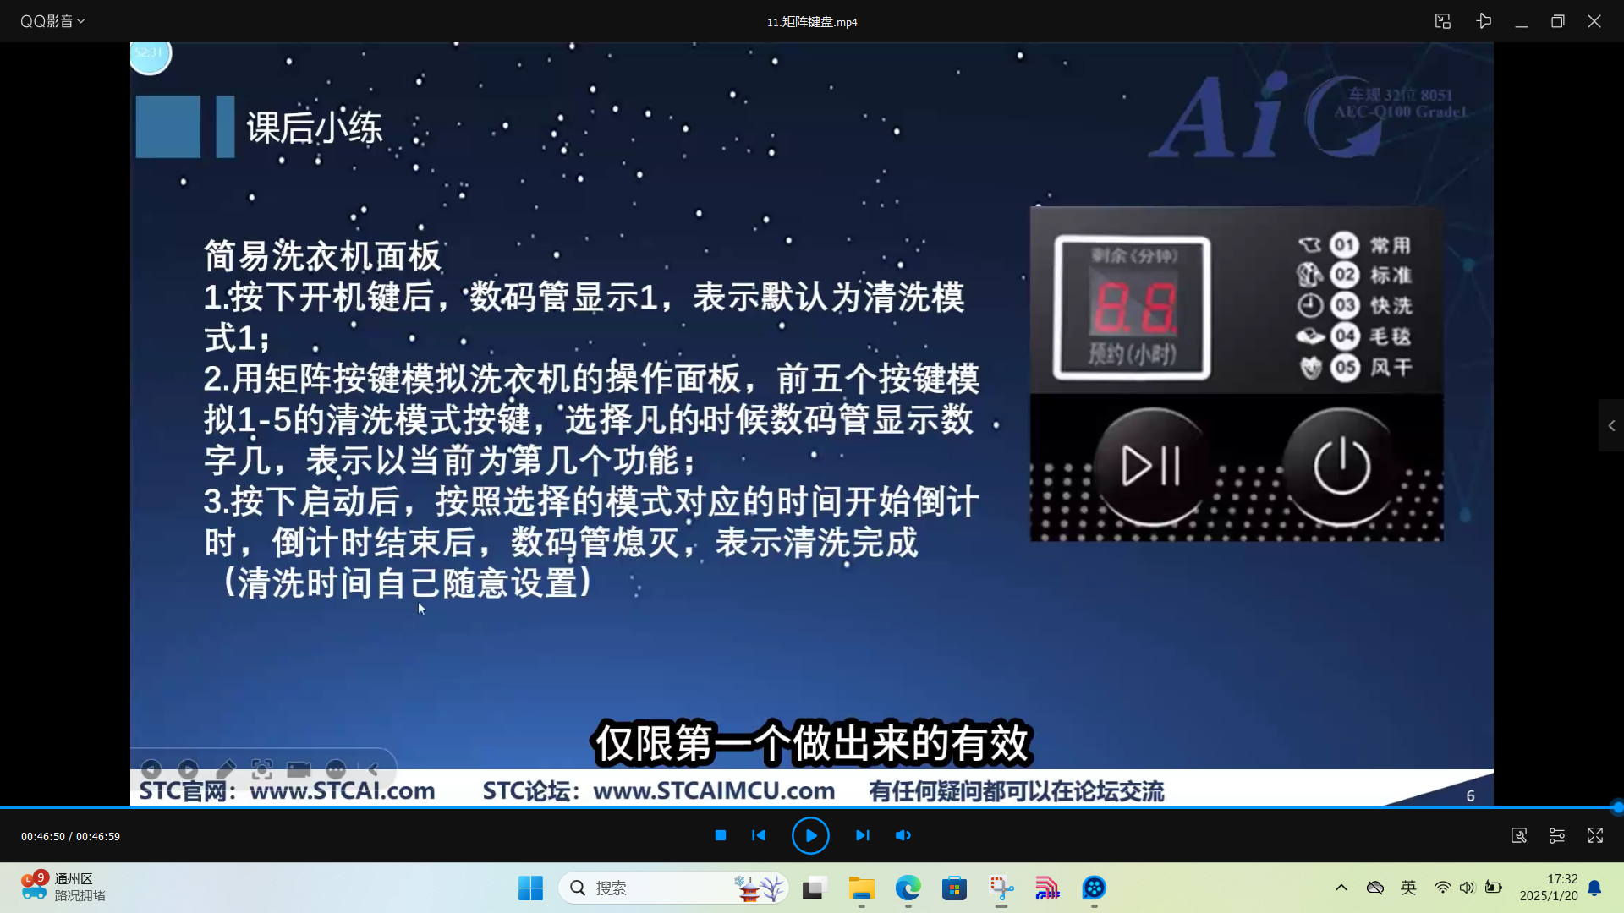This screenshot has width=1624, height=913.
Task: Restore down the QQ影音 window
Action: (1558, 21)
